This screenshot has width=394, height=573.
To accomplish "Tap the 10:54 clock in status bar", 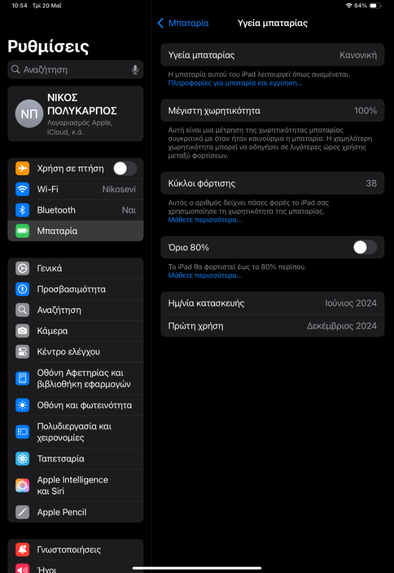I will tap(20, 5).
